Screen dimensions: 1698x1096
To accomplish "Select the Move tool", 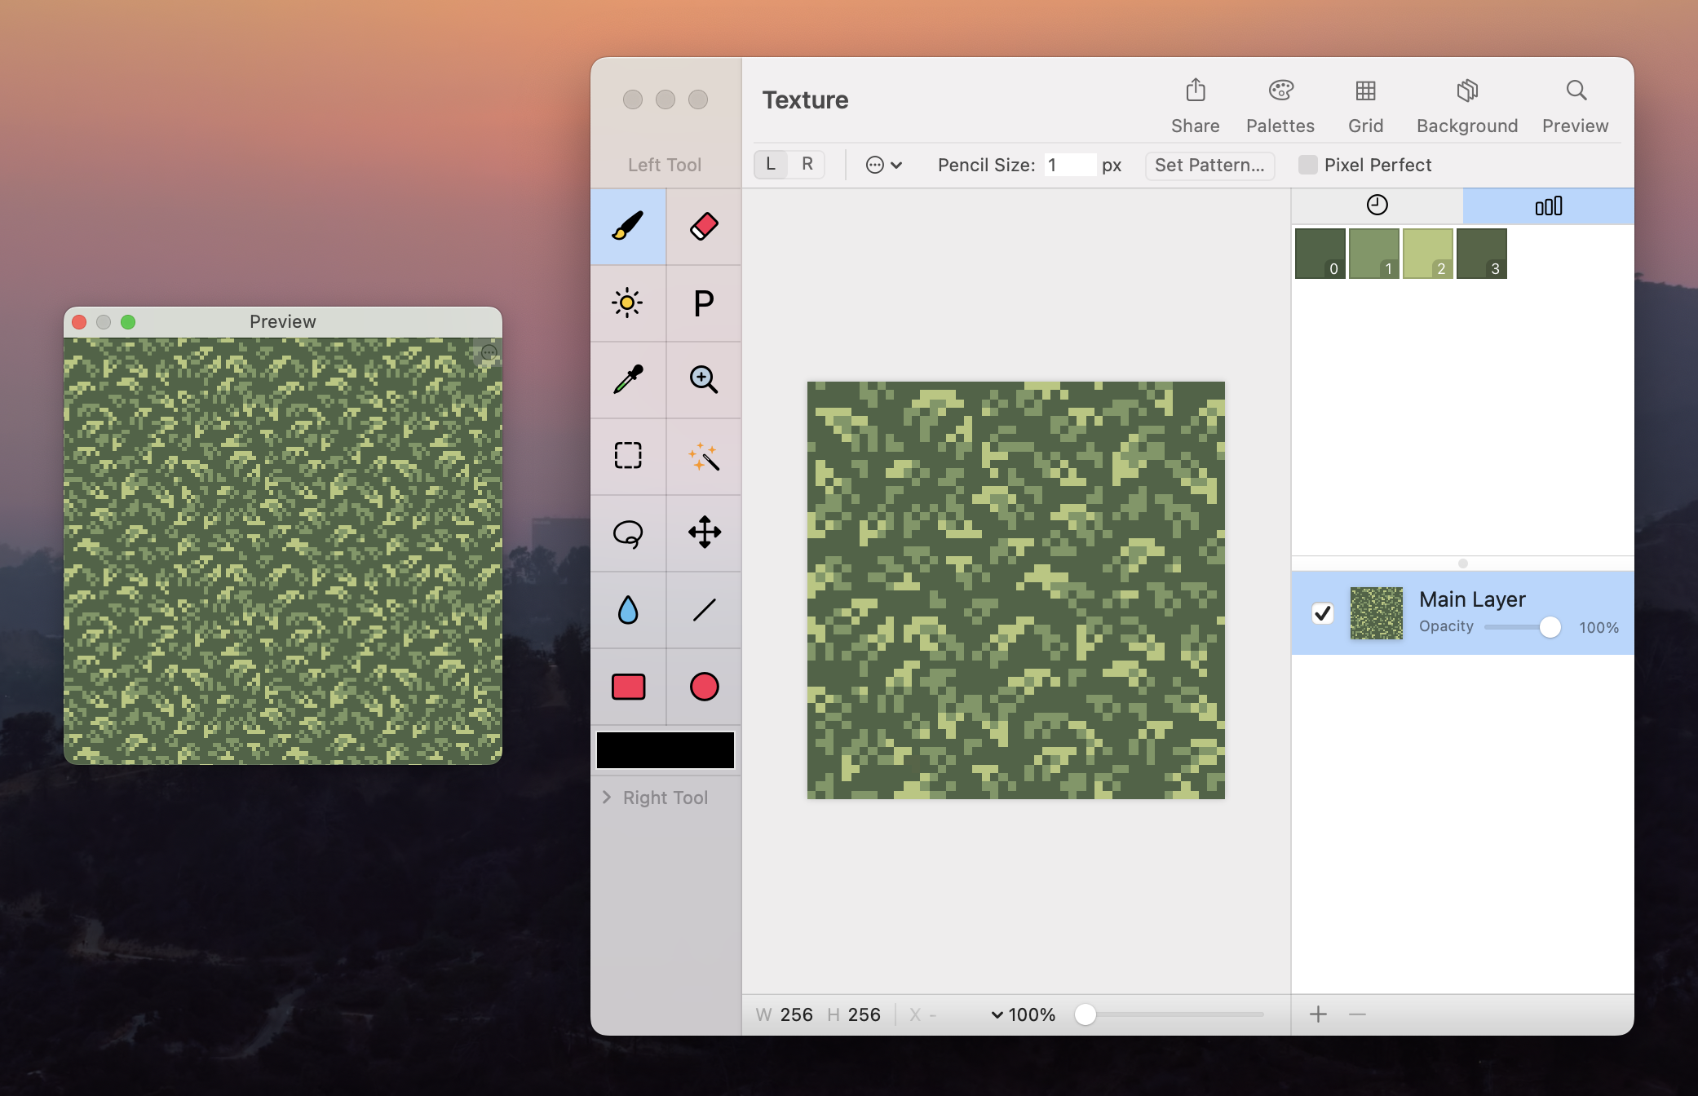I will (704, 533).
